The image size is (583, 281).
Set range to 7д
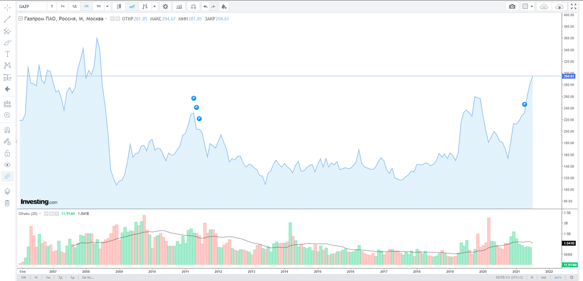(x=60, y=277)
